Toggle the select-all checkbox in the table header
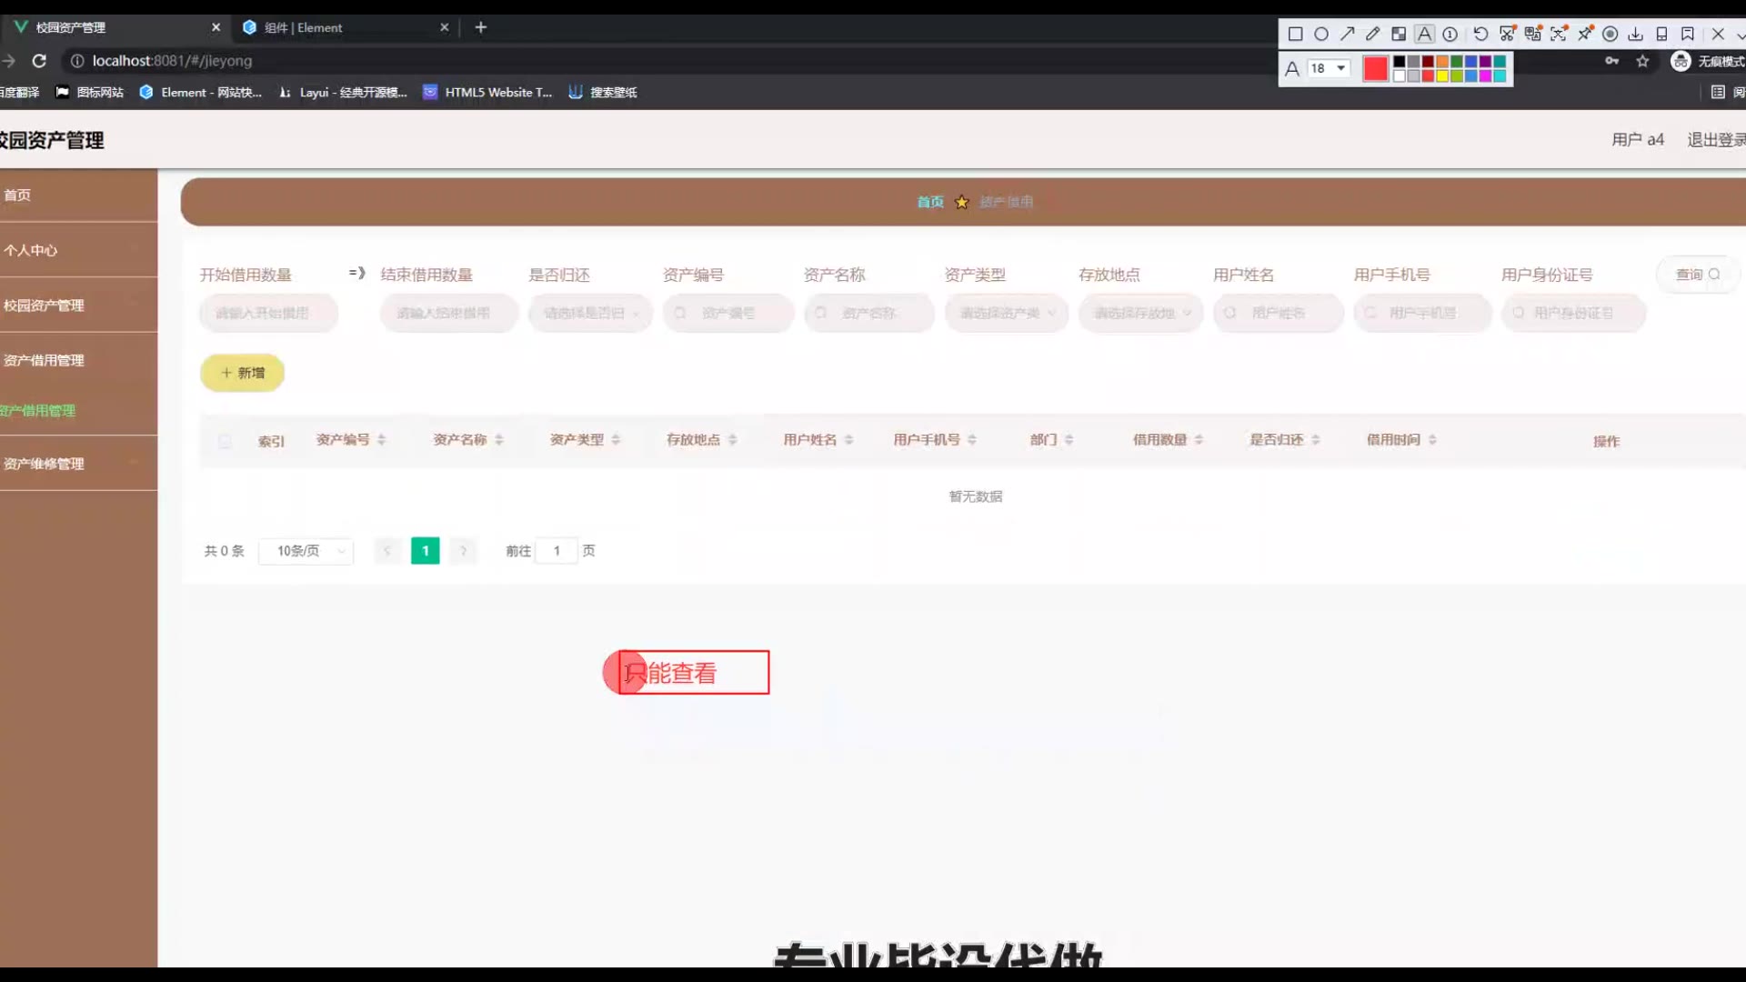This screenshot has height=982, width=1746. click(x=225, y=441)
